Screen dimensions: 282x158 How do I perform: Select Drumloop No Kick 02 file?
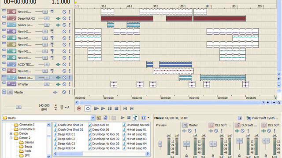coord(106,139)
